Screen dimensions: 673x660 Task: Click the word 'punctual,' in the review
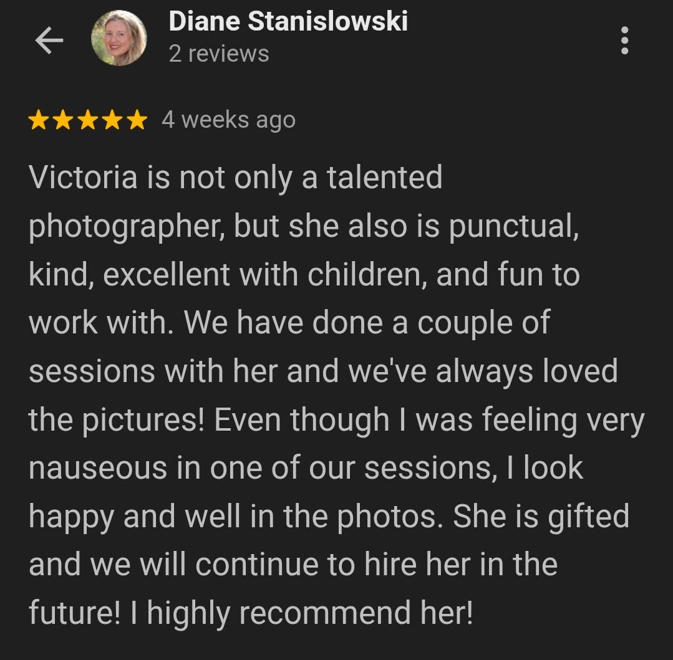[x=514, y=226]
